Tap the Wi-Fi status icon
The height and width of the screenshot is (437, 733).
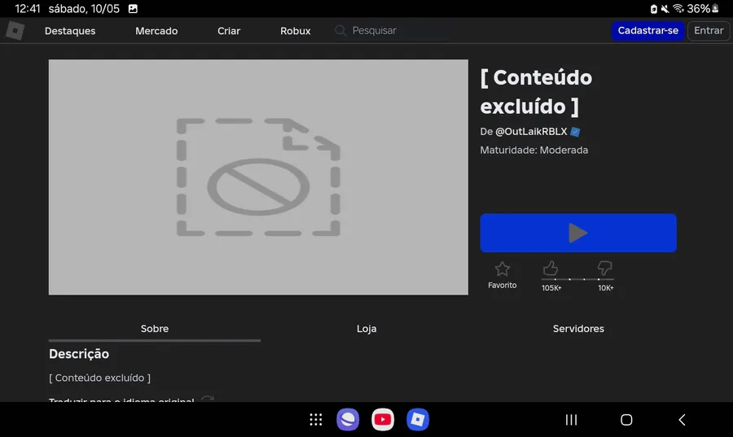click(678, 8)
